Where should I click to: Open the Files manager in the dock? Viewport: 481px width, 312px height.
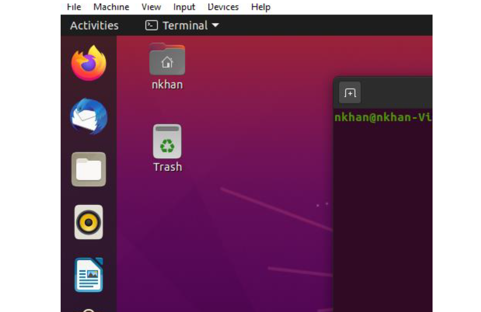pos(89,169)
